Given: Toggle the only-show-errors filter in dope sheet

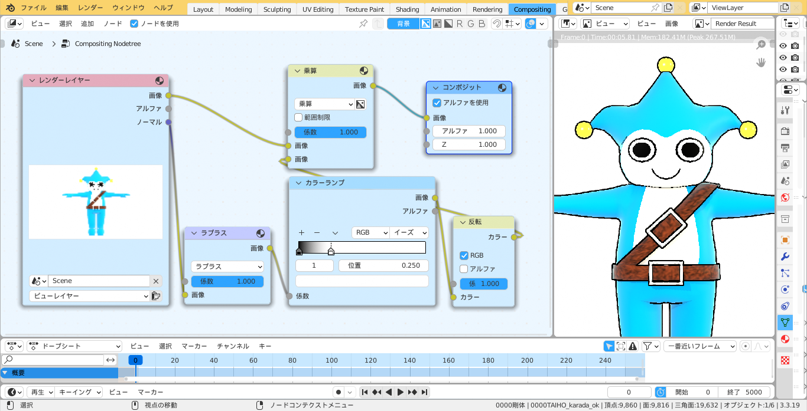Looking at the screenshot, I should pyautogui.click(x=633, y=346).
